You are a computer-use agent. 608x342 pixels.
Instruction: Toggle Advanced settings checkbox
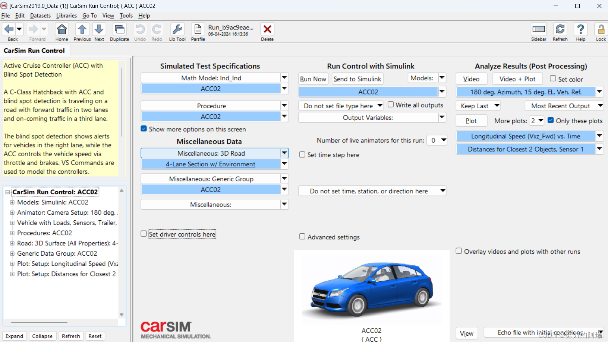pos(302,237)
